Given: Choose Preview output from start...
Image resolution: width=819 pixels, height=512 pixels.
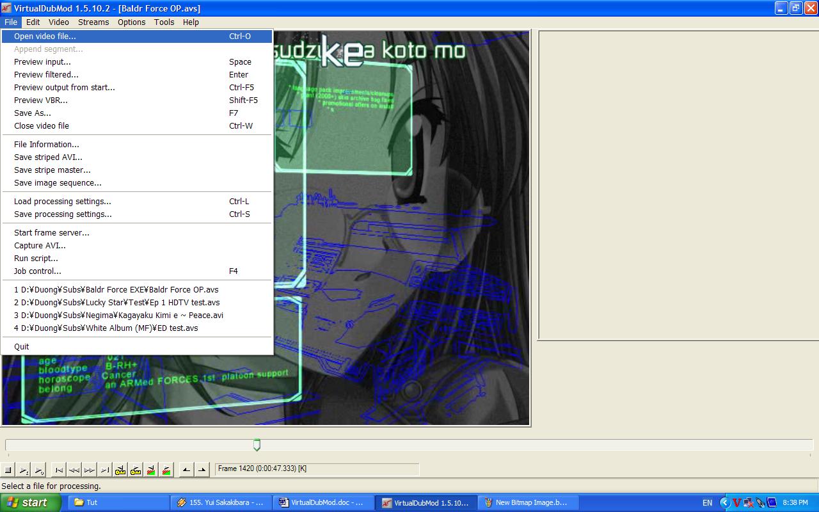Looking at the screenshot, I should 137,88.
